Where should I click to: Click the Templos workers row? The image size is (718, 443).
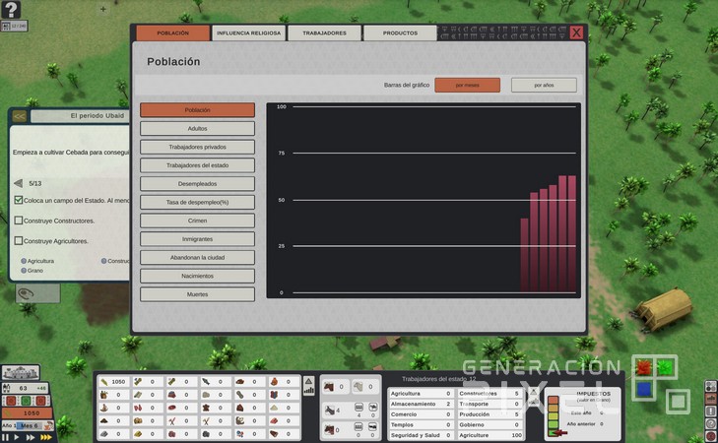421,424
